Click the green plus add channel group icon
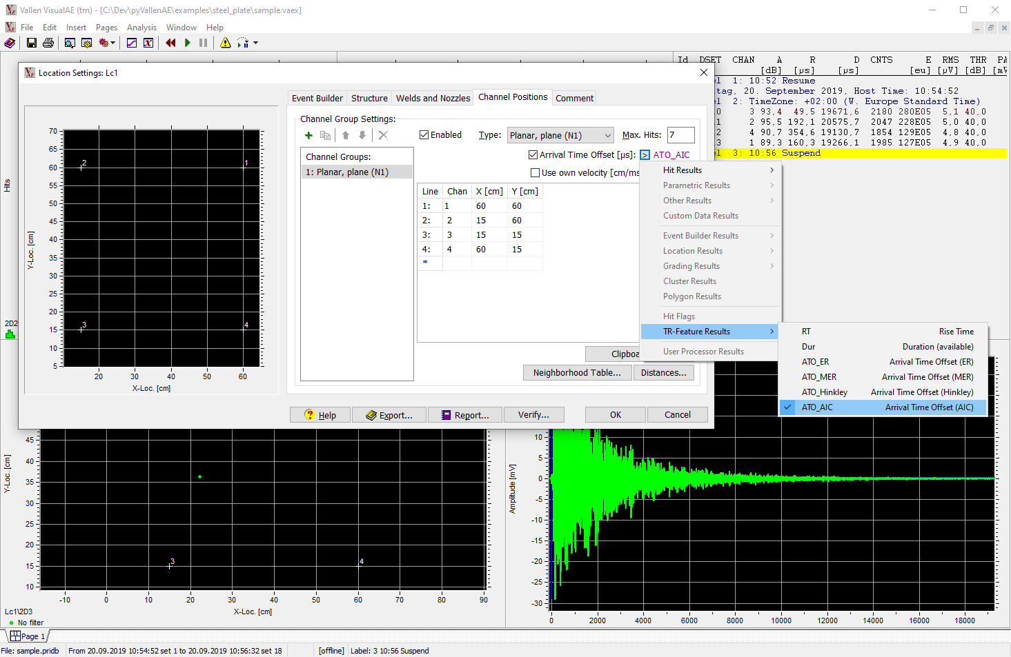This screenshot has height=657, width=1011. tap(308, 135)
